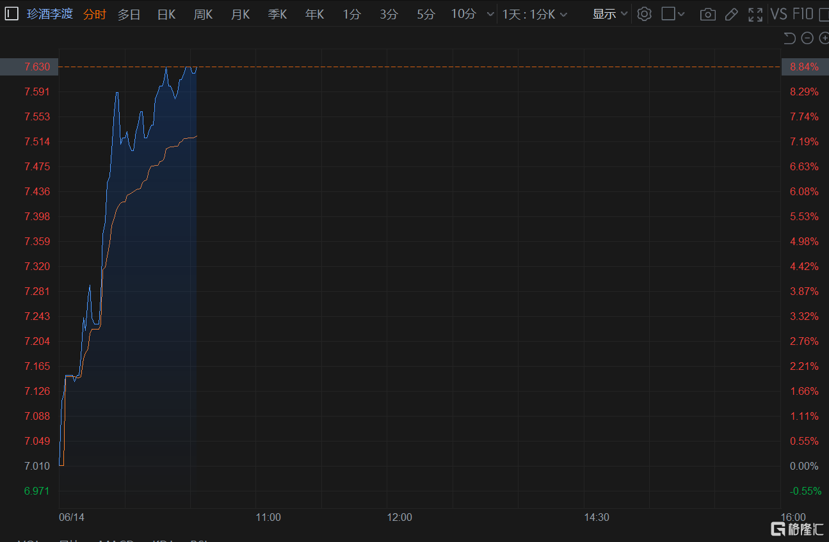
Task: Click price axis label 7.475
Action: [37, 166]
